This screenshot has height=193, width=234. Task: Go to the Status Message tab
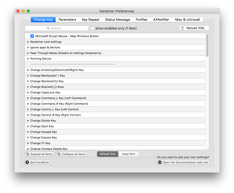[118, 20]
